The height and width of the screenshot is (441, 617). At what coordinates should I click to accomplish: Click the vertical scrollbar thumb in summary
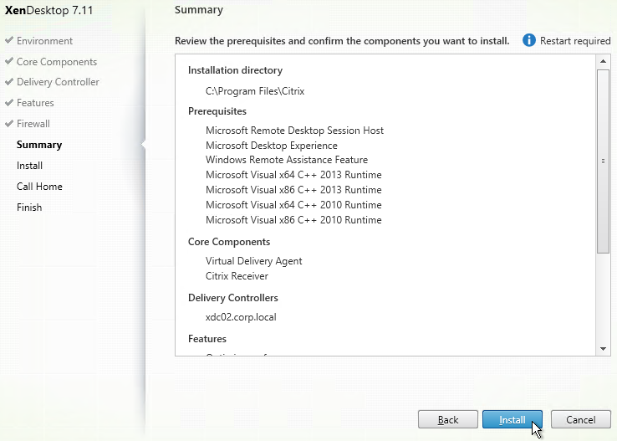tap(603, 161)
